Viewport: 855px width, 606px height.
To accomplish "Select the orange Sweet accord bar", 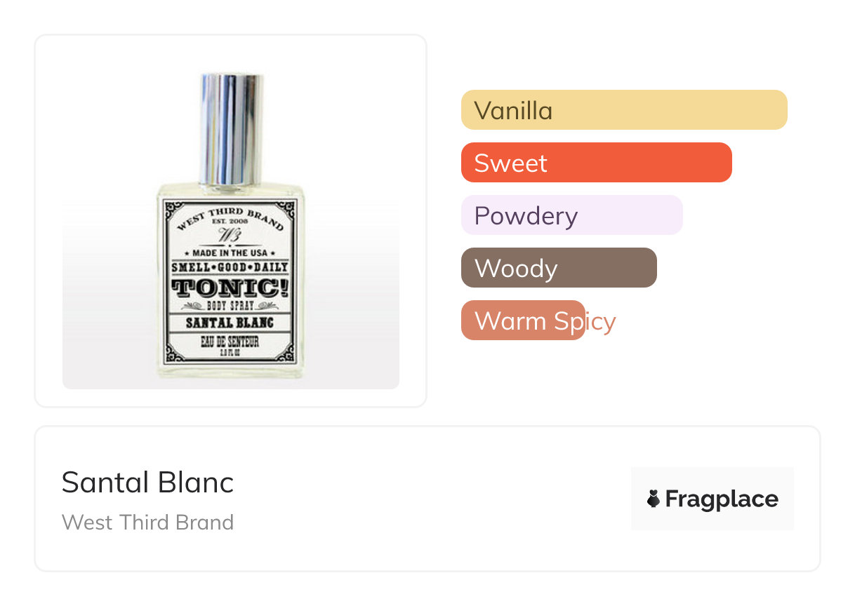I will tap(596, 163).
